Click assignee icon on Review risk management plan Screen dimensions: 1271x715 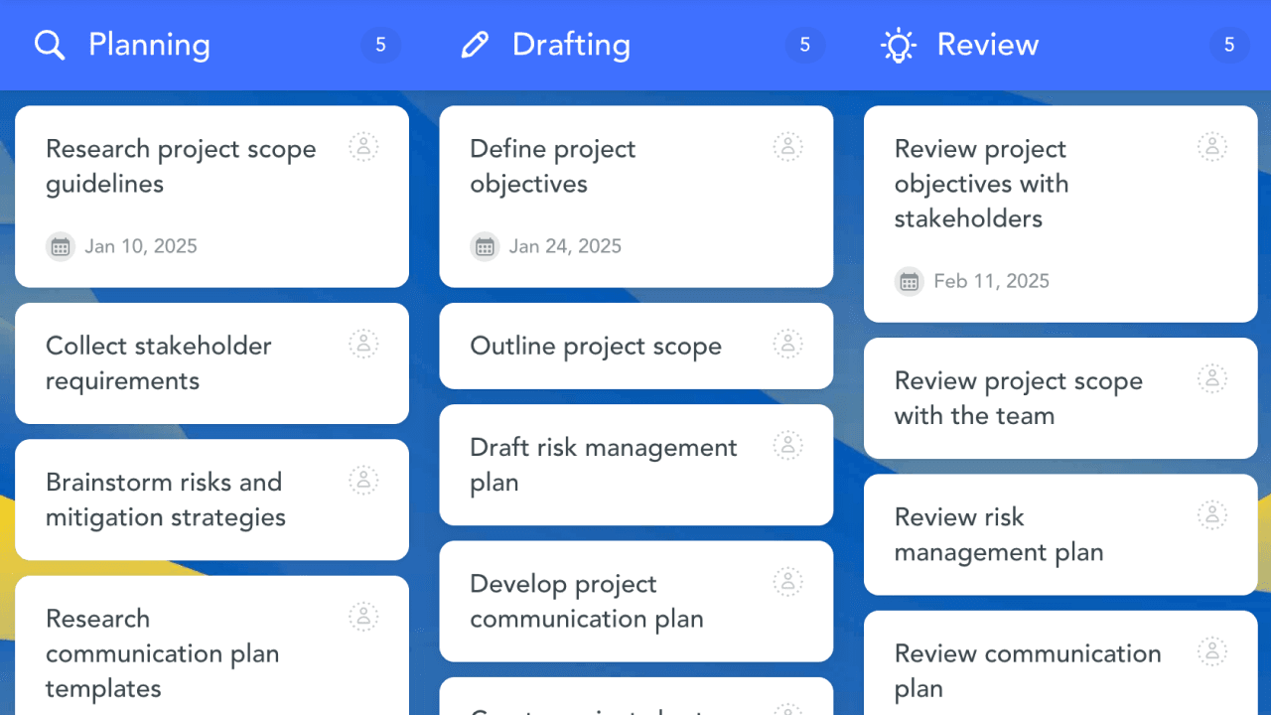tap(1211, 515)
